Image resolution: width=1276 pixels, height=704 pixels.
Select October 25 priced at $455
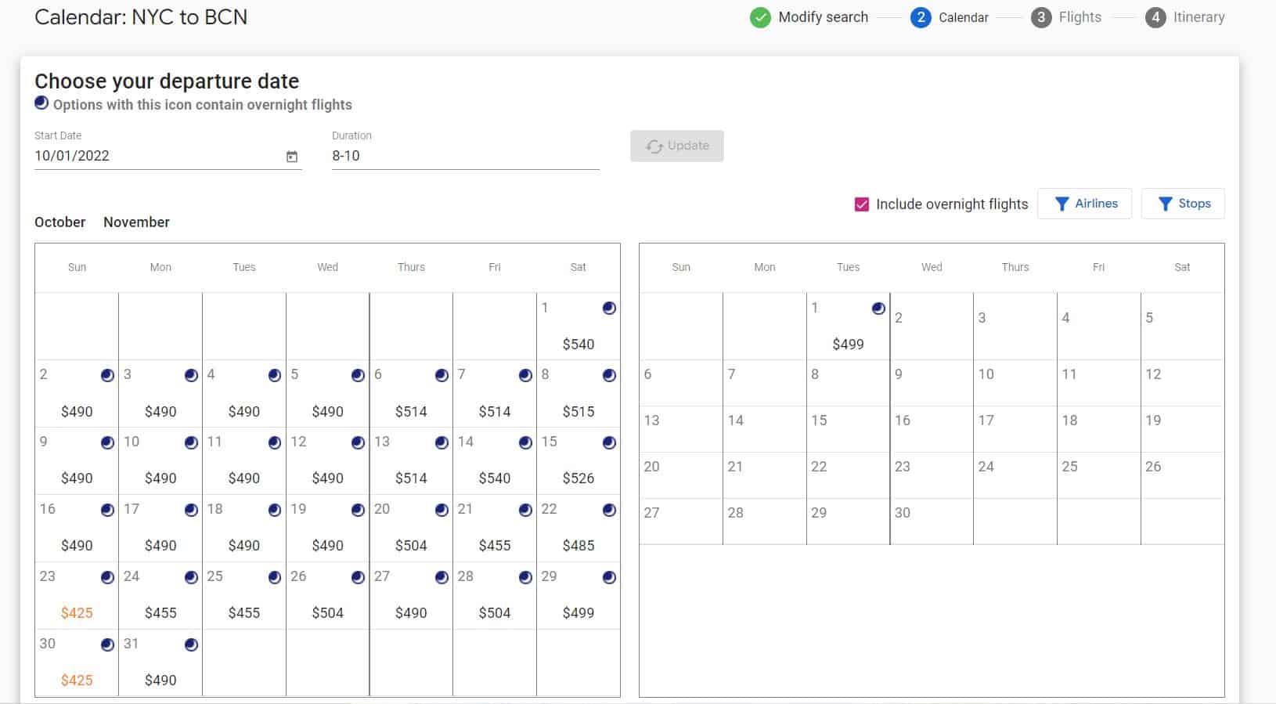click(244, 596)
